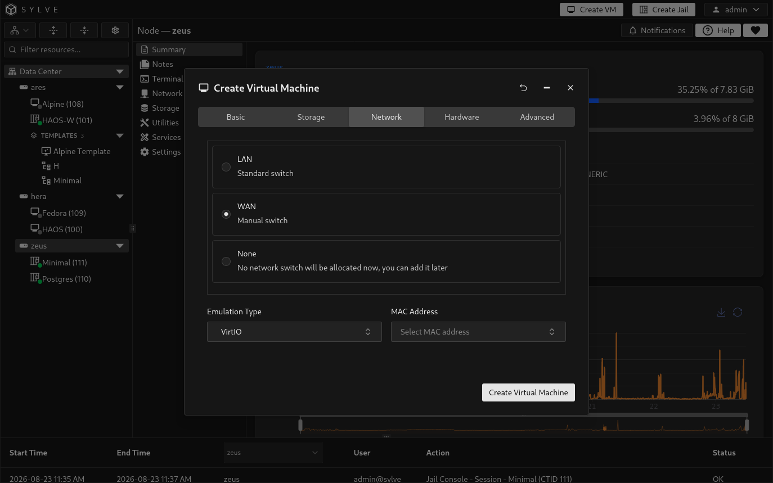Open the admin user dropdown
Image resolution: width=773 pixels, height=483 pixels.
(x=736, y=10)
